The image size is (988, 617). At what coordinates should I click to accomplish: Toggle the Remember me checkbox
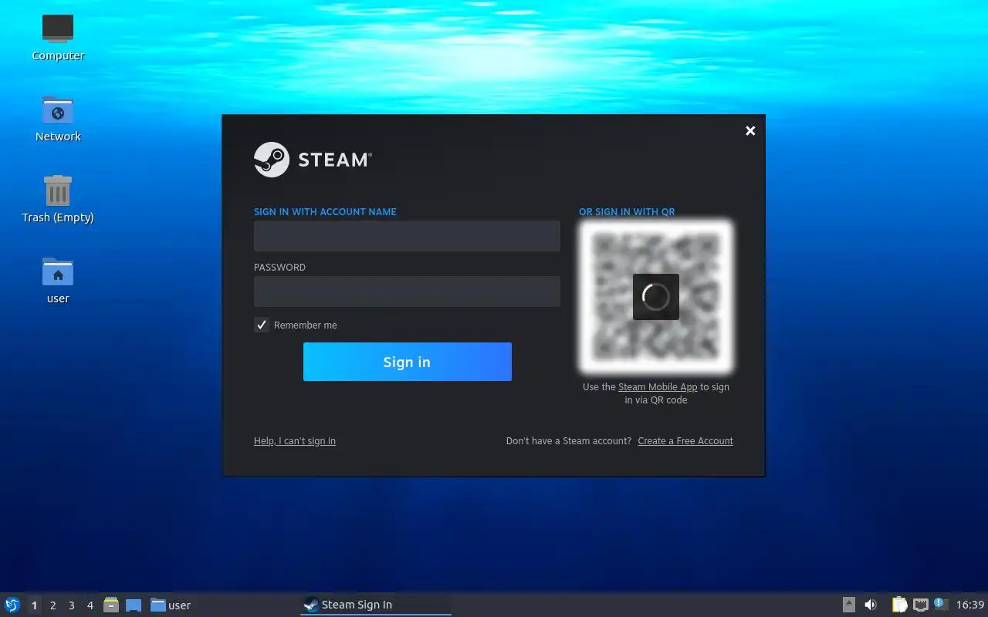click(262, 325)
